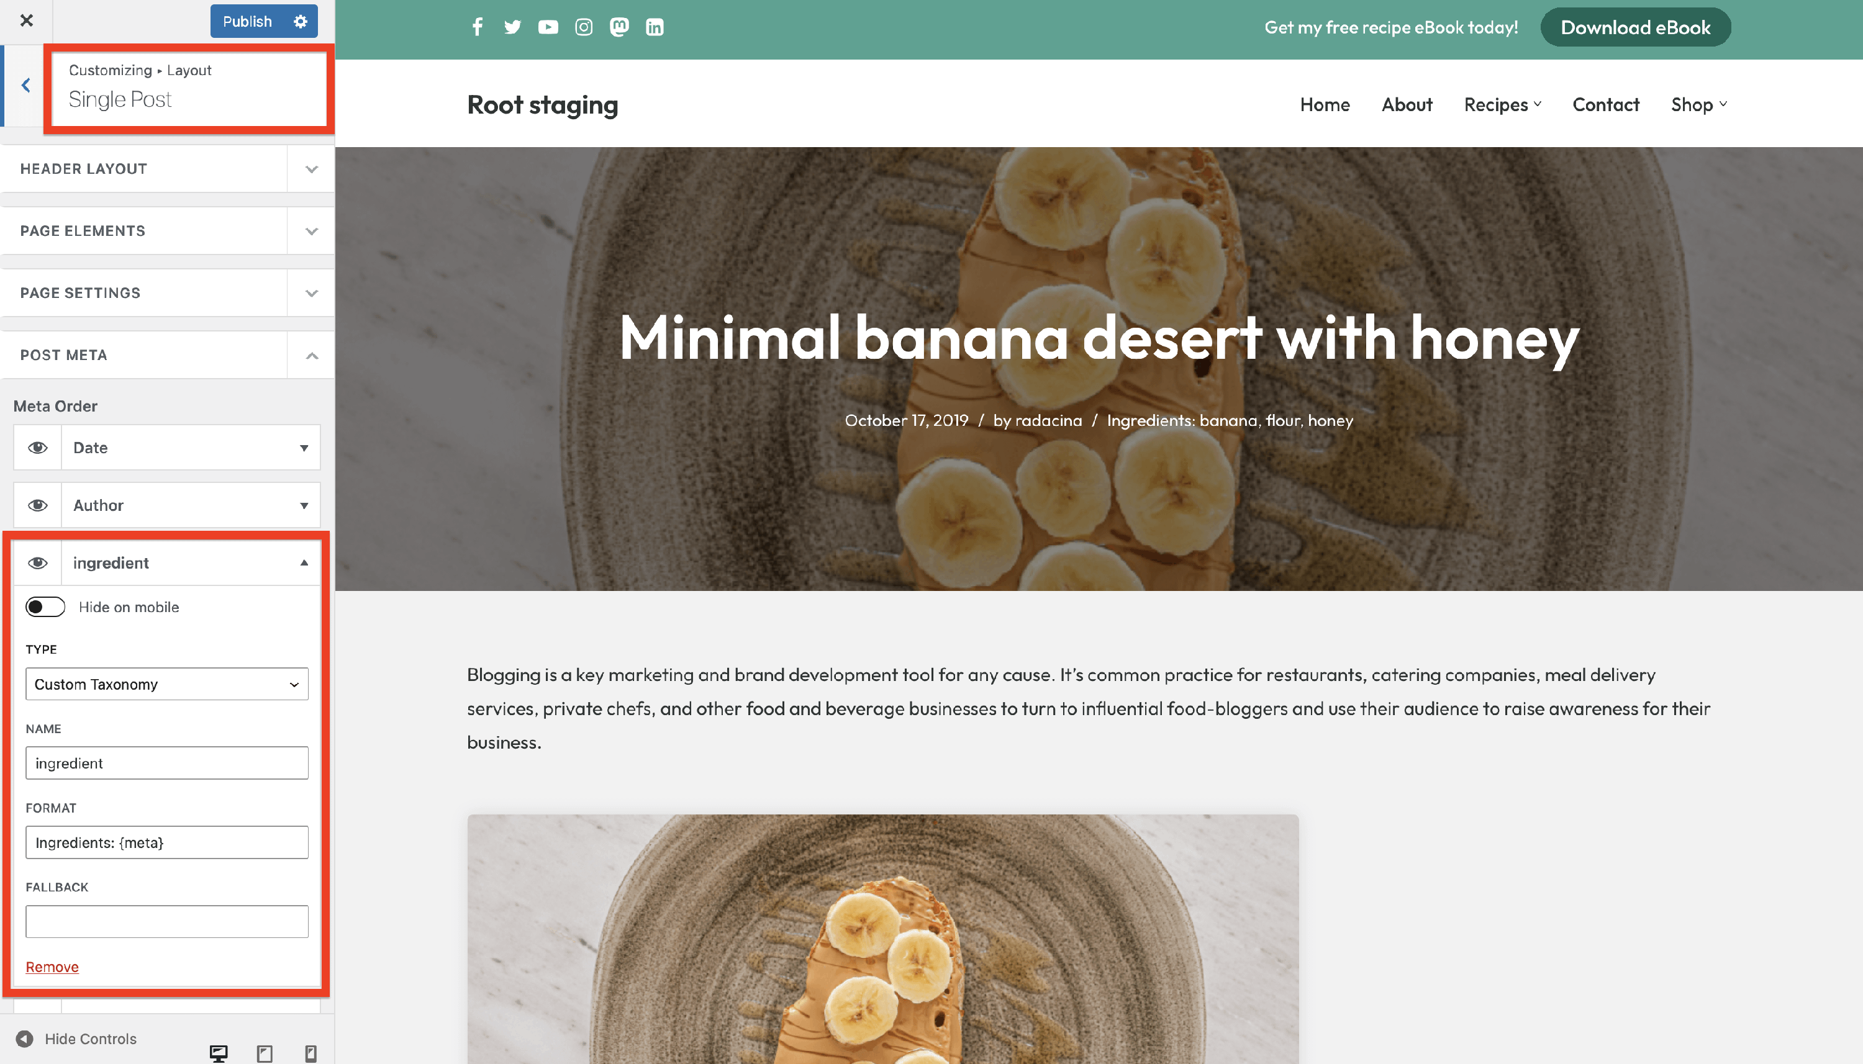Open the Custom Taxonomy type dropdown
Viewport: 1863px width, 1064px height.
166,684
